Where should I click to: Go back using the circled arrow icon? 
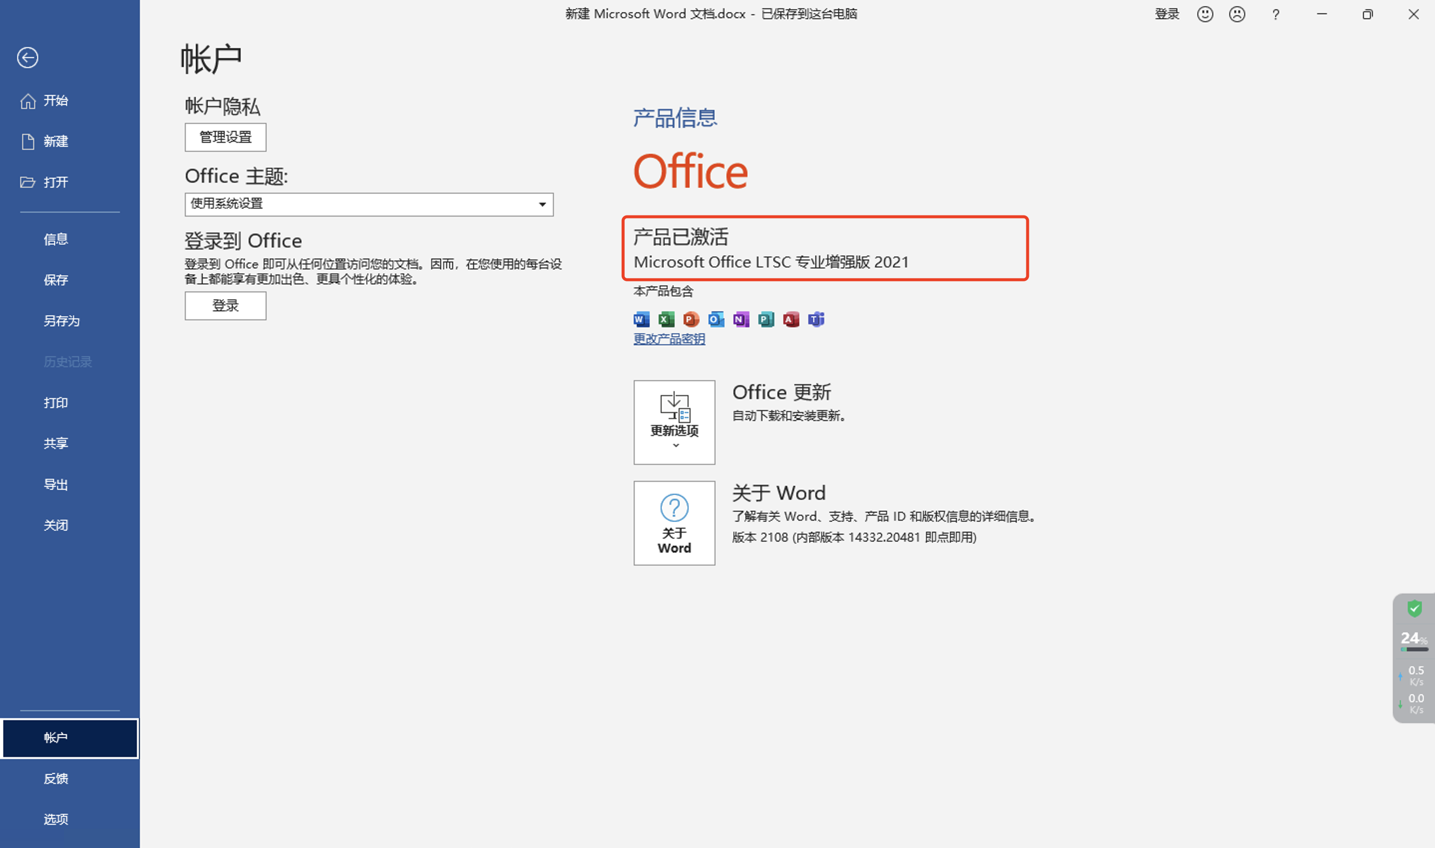point(27,58)
